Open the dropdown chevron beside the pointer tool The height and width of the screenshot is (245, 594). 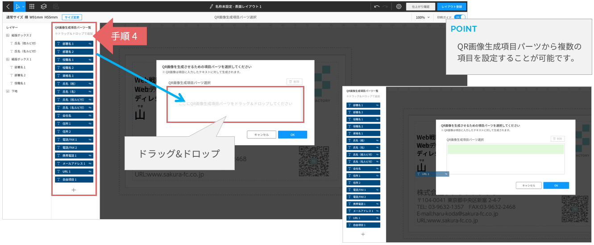click(x=22, y=7)
